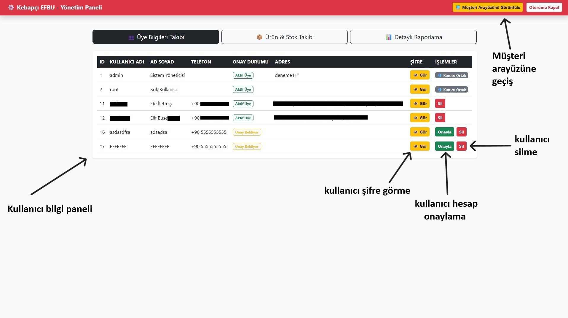Click phone number in EFEFEFE row
This screenshot has width=568, height=318.
[x=209, y=146]
